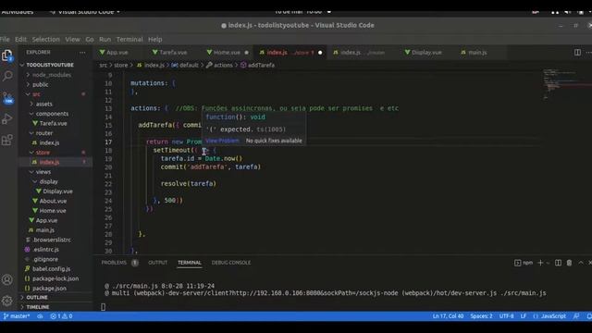The image size is (592, 333).
Task: Open the Run and Debug view
Action: pyautogui.click(x=7, y=119)
